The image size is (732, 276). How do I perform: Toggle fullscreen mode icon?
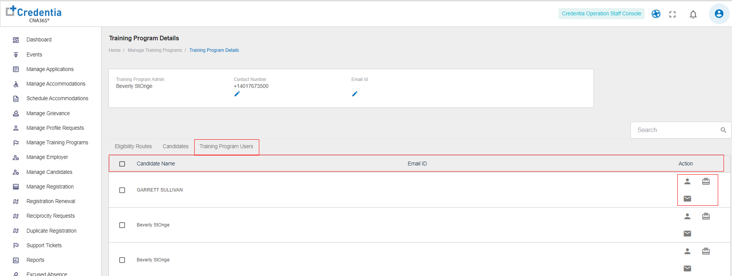[x=672, y=14]
